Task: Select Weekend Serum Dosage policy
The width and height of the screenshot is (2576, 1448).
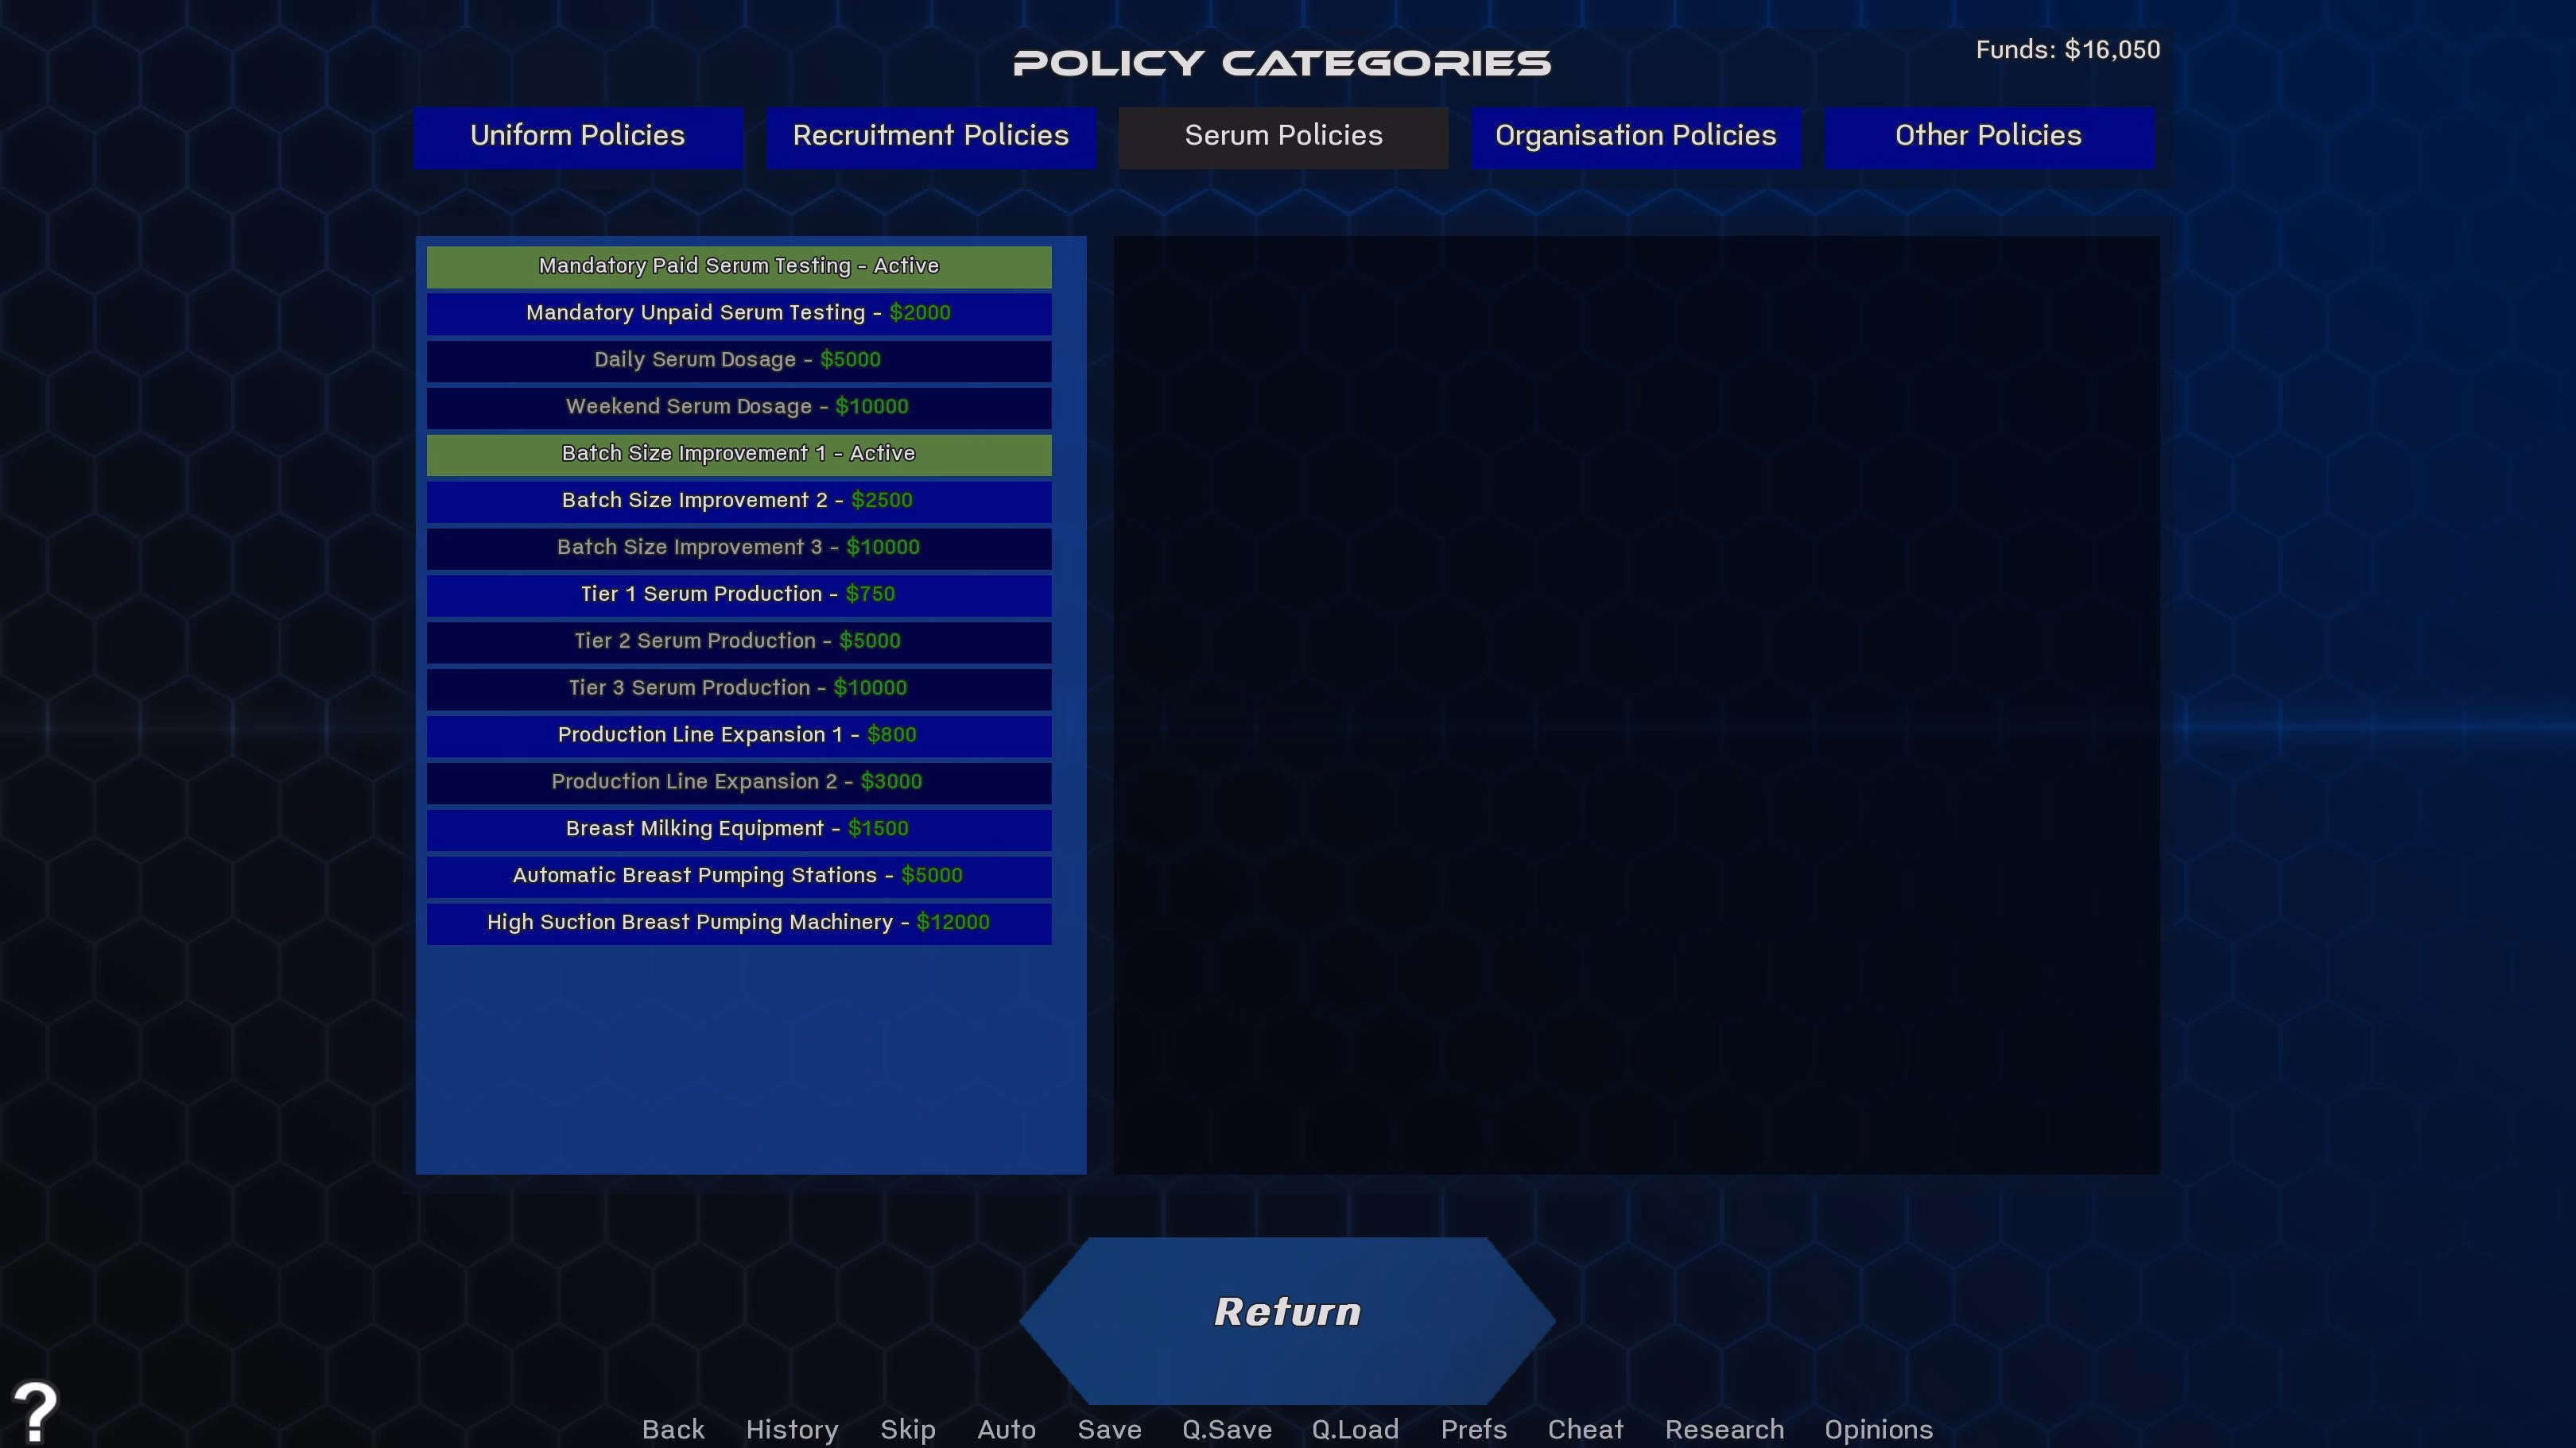Action: [x=739, y=408]
